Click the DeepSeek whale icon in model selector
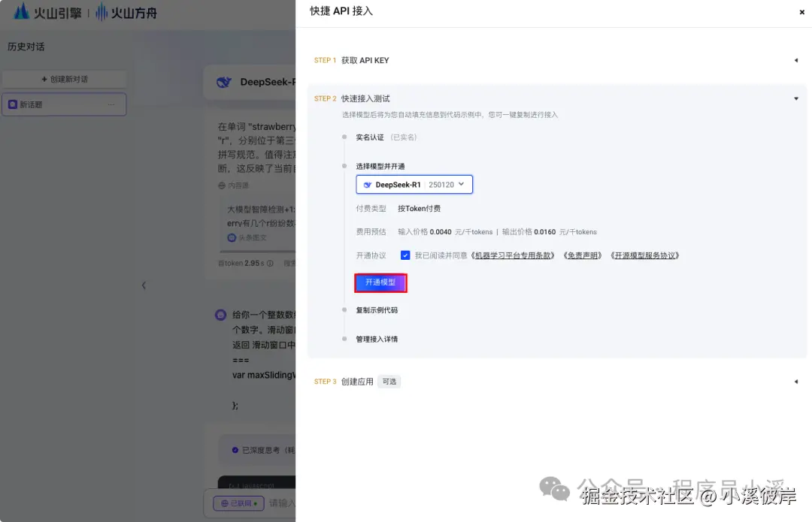The image size is (812, 522). [368, 184]
